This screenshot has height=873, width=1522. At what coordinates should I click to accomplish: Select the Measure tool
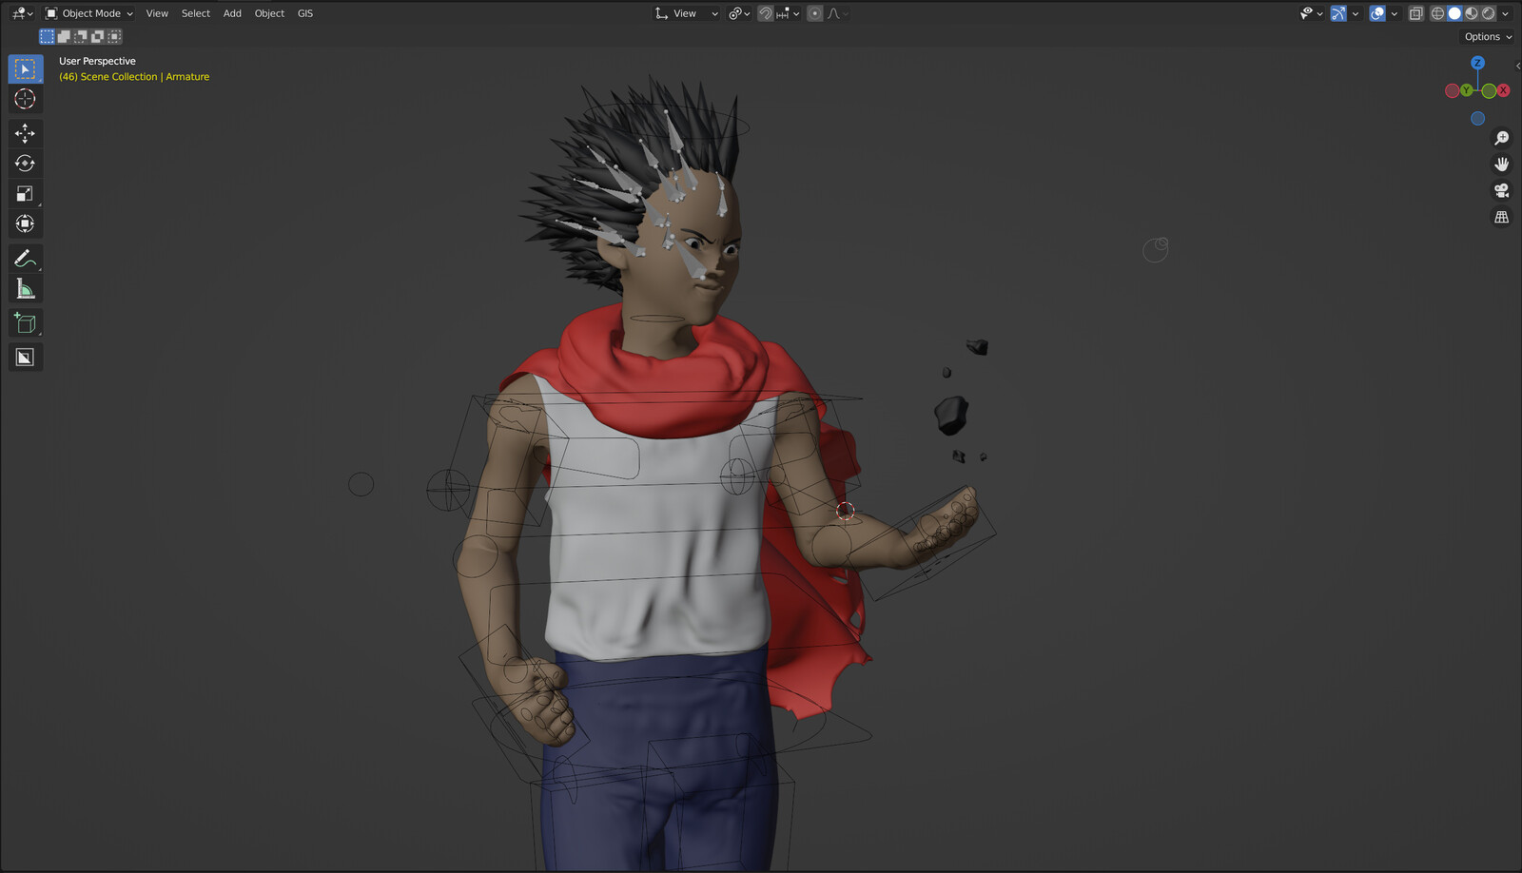pos(25,288)
